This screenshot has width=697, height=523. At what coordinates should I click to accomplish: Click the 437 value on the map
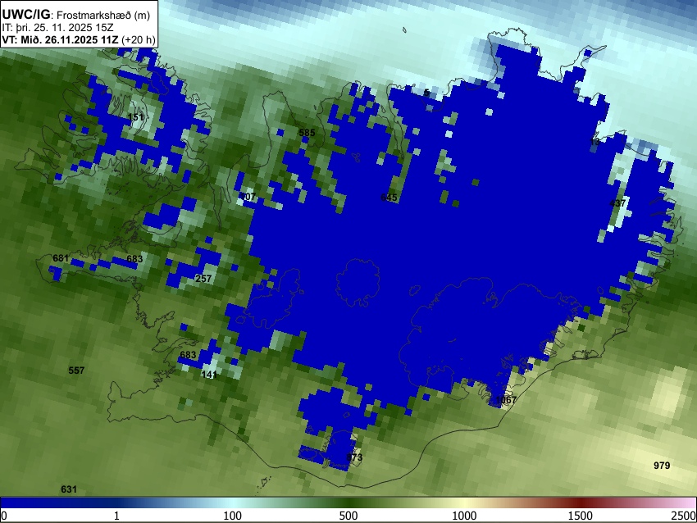pos(617,203)
